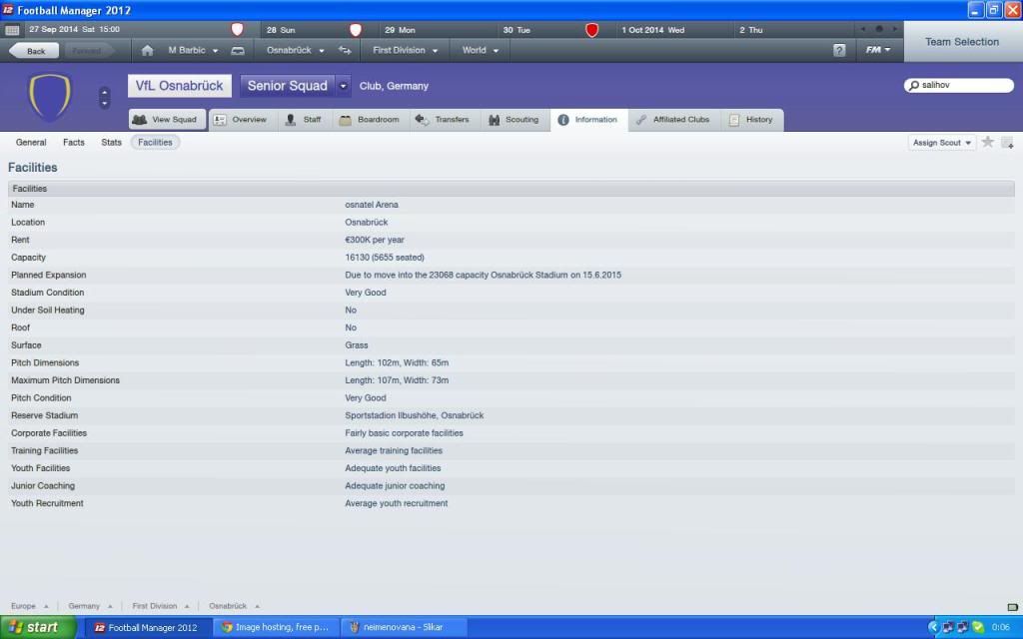The height and width of the screenshot is (639, 1023).
Task: Select the Information tab
Action: pyautogui.click(x=588, y=120)
